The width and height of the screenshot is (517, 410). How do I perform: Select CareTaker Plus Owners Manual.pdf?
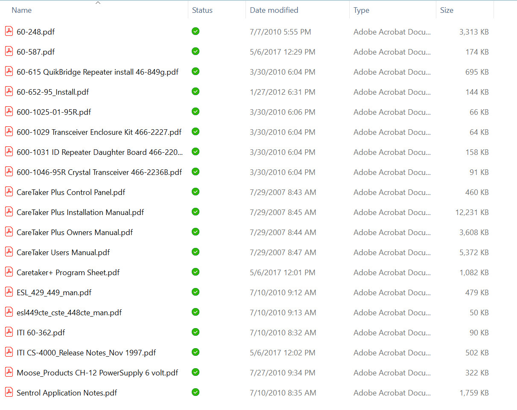pos(75,233)
